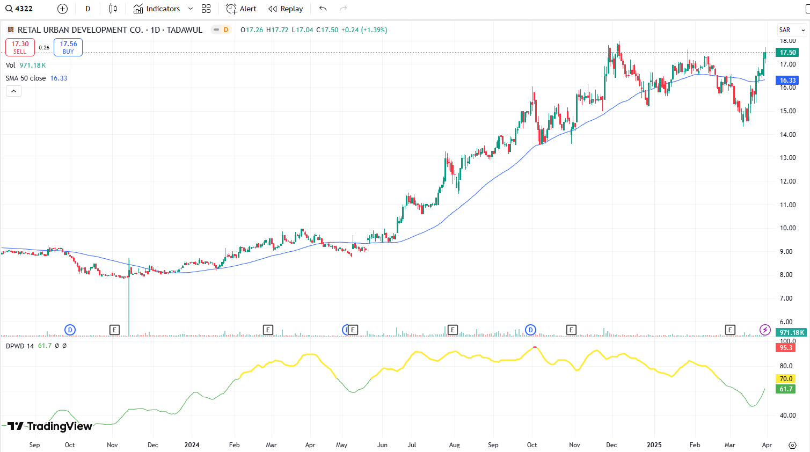This screenshot has width=810, height=452.
Task: Collapse the indicator legend with chevron
Action: [x=13, y=91]
